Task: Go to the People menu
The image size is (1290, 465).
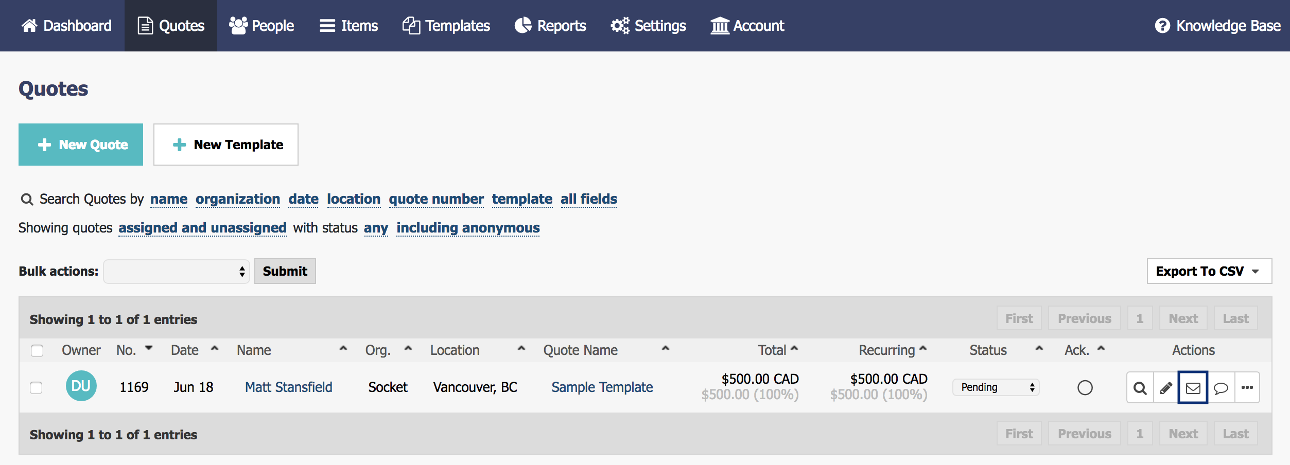Action: 262,26
